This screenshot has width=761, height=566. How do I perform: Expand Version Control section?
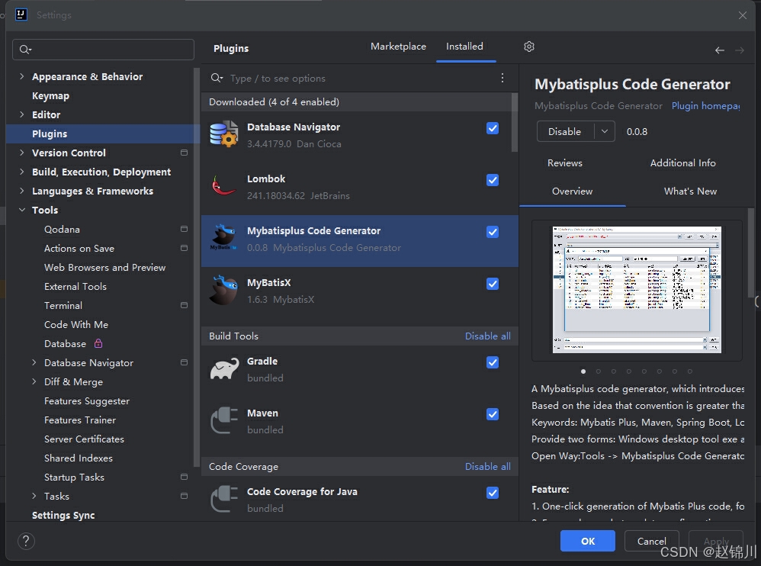click(x=22, y=153)
